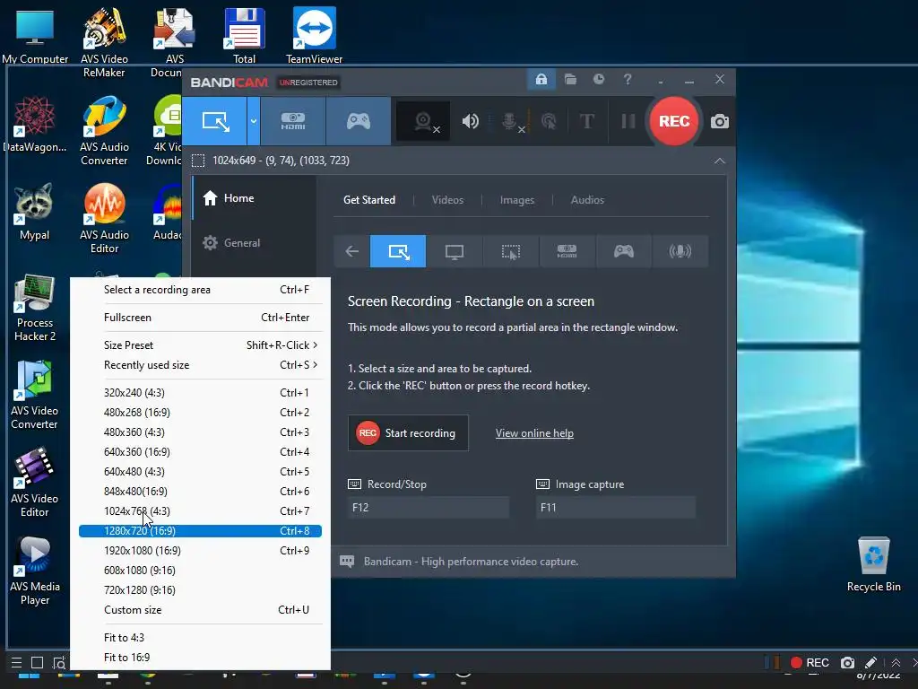Choose Custom size menu item
The width and height of the screenshot is (918, 689).
coord(200,610)
